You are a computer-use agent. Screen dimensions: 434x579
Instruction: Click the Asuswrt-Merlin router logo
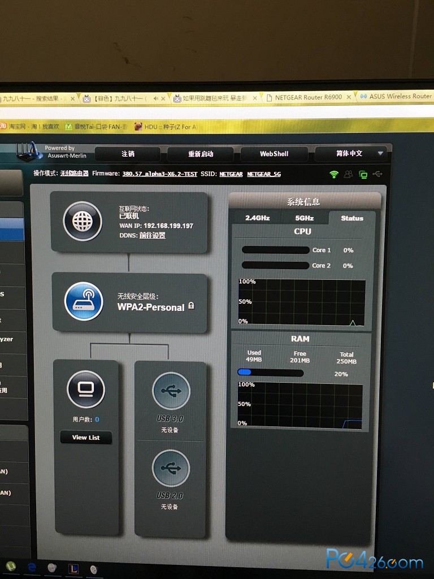(x=29, y=152)
